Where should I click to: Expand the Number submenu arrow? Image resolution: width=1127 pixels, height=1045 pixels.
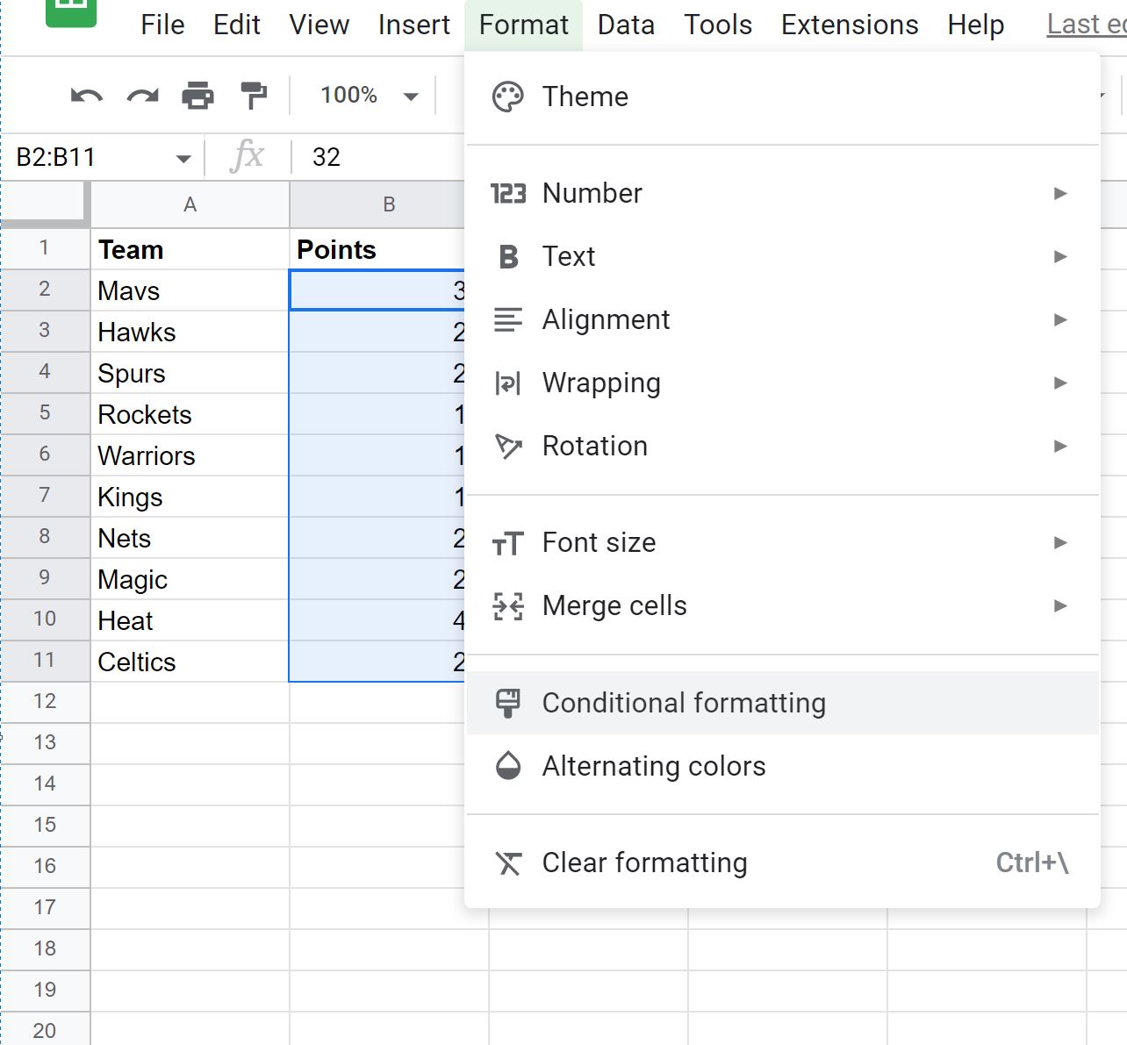(1060, 193)
